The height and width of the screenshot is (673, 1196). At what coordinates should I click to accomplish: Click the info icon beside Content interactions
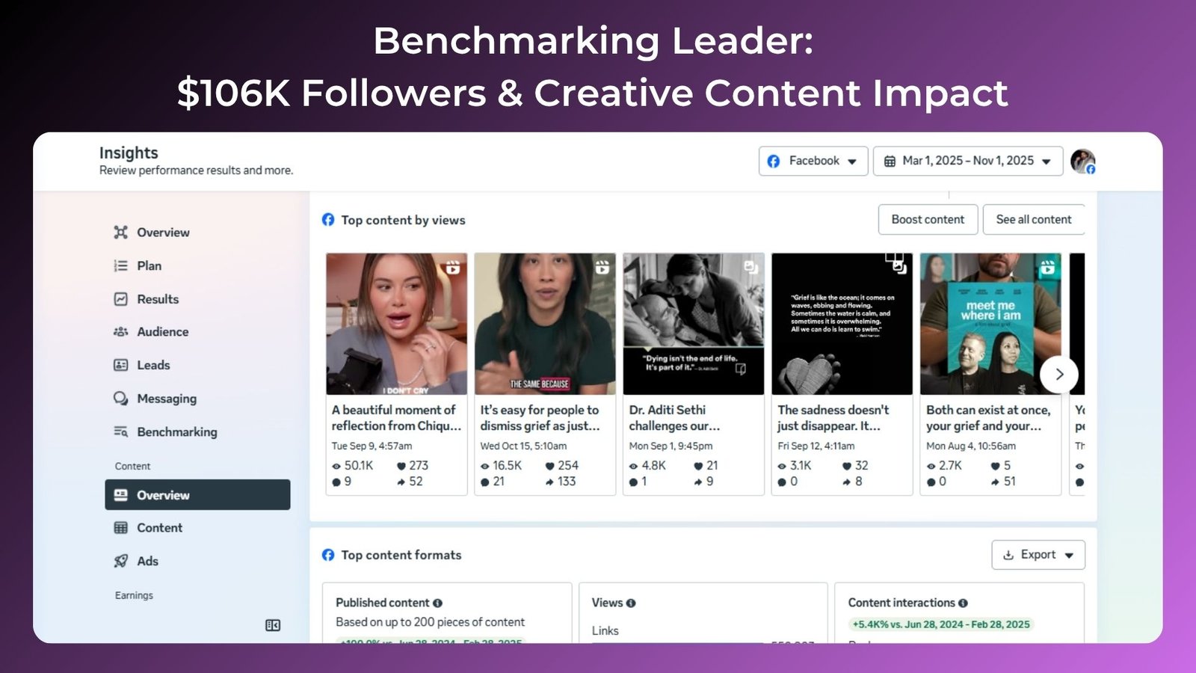point(963,603)
